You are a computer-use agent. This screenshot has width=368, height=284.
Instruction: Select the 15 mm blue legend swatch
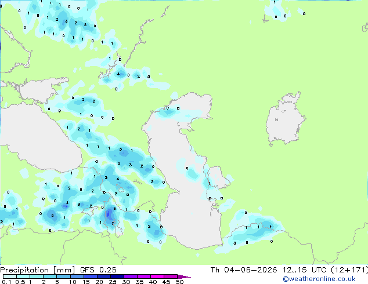point(91,276)
